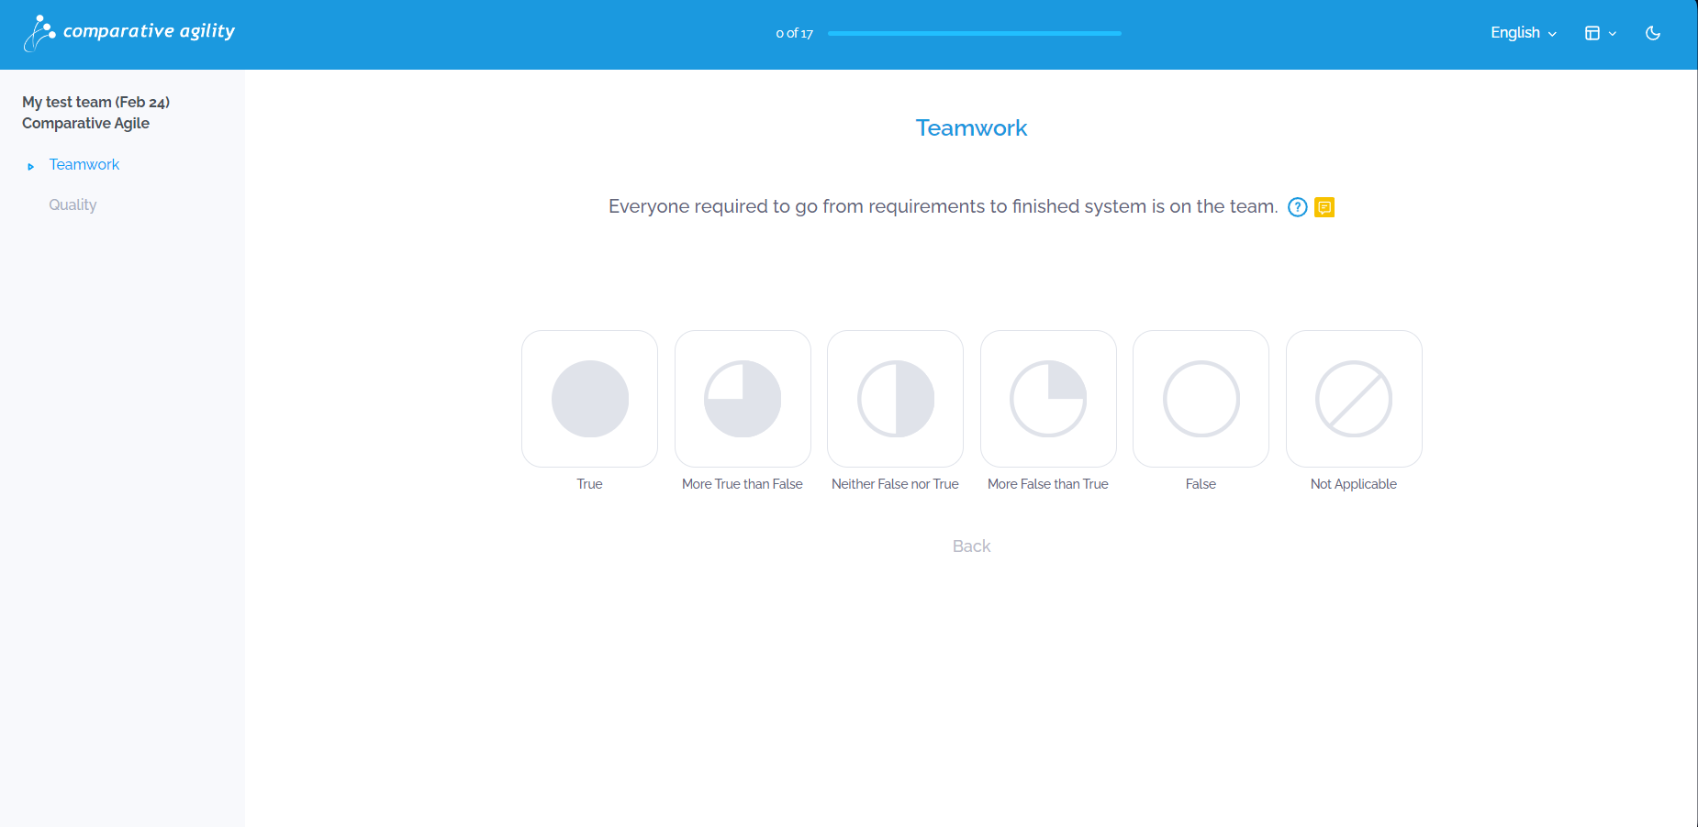Open the yellow comment note icon
This screenshot has height=827, width=1698.
point(1324,207)
